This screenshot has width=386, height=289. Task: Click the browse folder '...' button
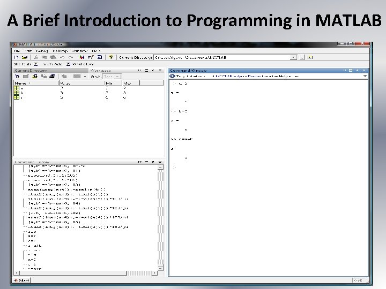pyautogui.click(x=302, y=57)
